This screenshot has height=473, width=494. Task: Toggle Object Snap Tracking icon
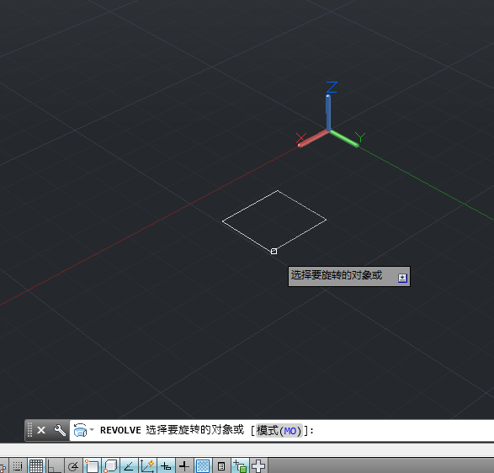[x=129, y=466]
